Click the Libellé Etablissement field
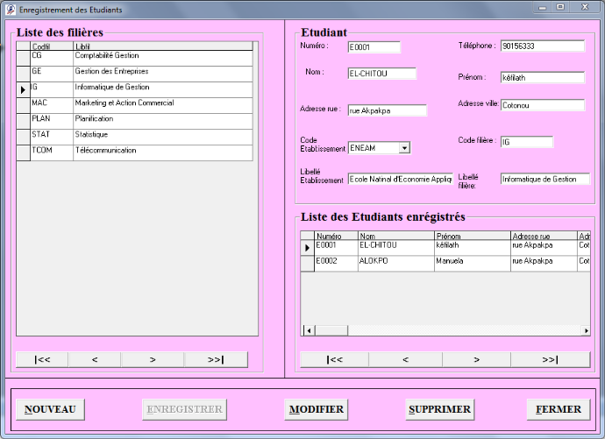 pos(400,179)
